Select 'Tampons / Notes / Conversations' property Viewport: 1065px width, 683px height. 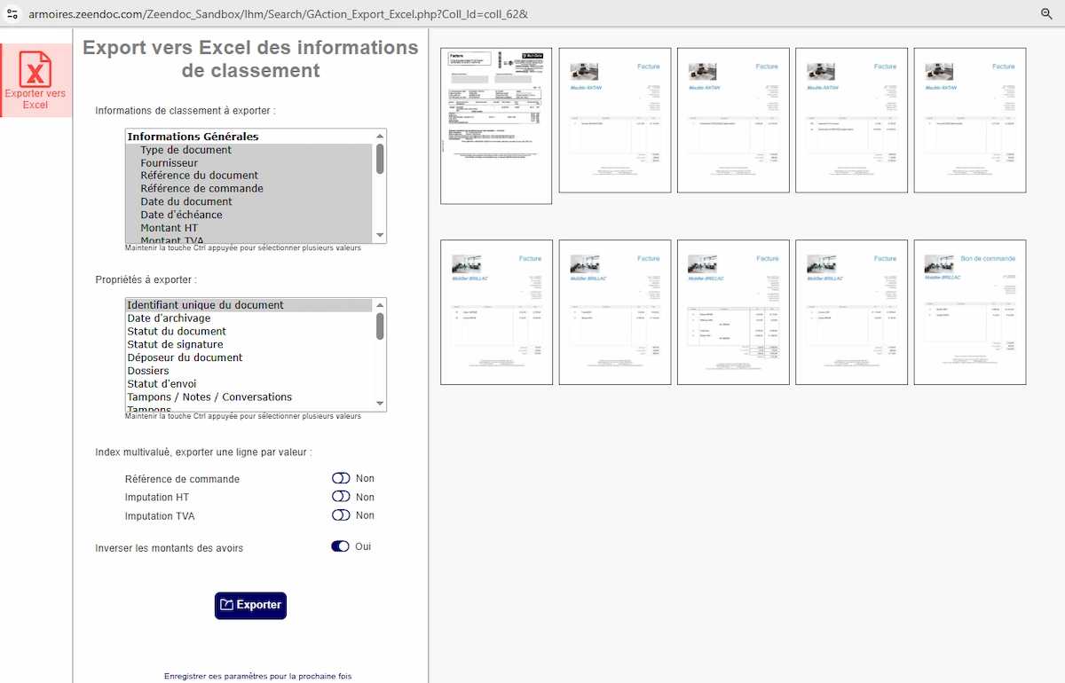249,396
